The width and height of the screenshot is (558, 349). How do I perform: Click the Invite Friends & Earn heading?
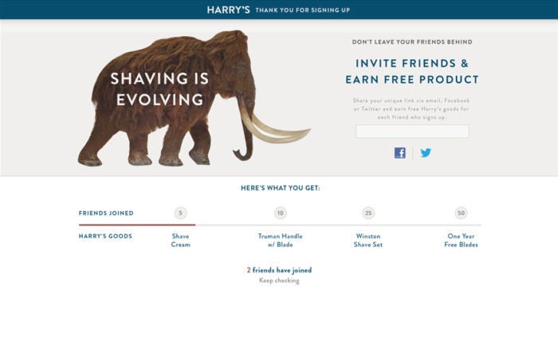coord(412,71)
